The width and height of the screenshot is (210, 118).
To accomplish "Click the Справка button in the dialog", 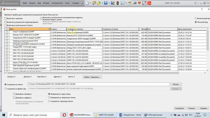I will [203, 108].
